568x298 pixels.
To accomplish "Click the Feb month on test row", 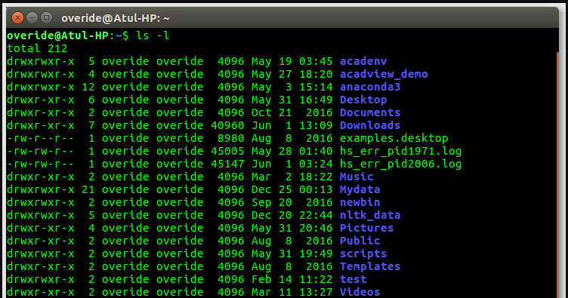I will point(261,280).
